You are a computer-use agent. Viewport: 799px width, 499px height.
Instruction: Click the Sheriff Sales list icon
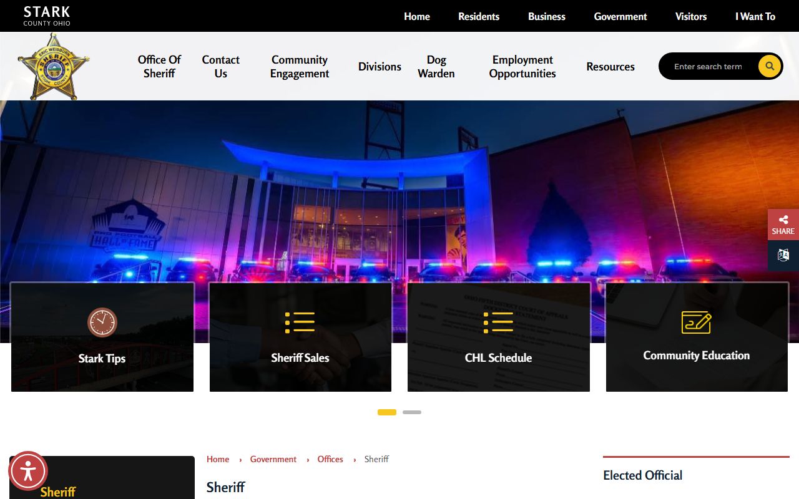300,322
